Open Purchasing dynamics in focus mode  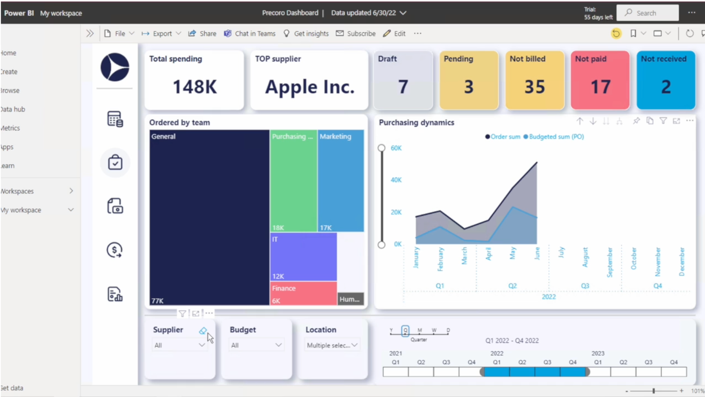[676, 120]
